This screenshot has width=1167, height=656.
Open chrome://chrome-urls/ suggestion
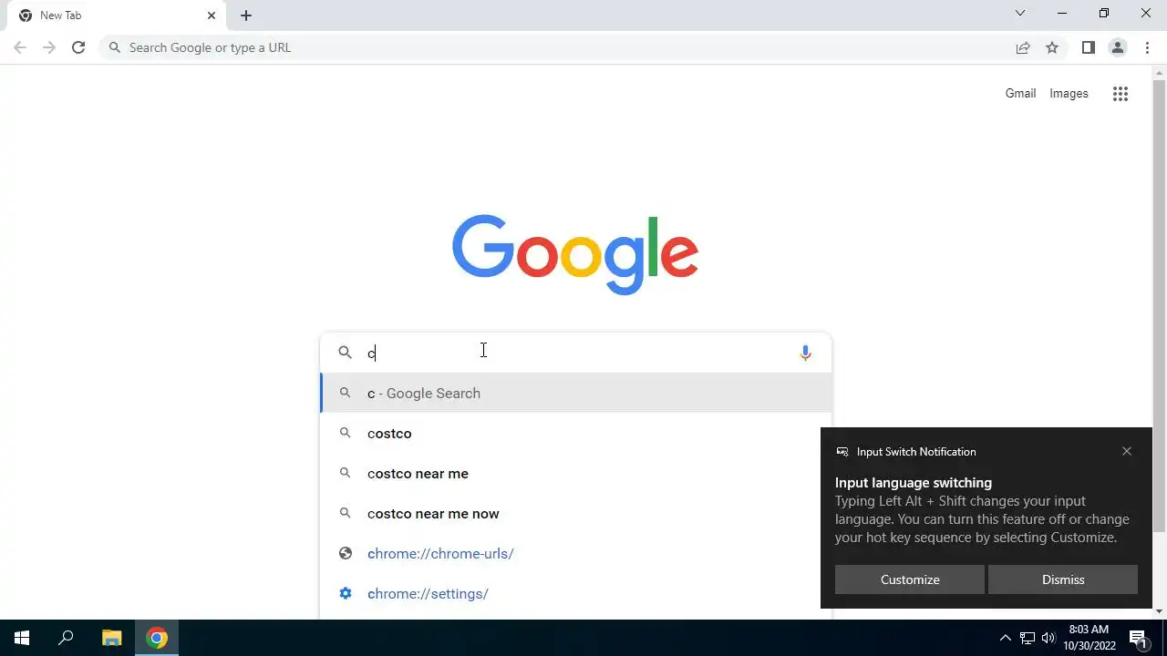coord(576,553)
